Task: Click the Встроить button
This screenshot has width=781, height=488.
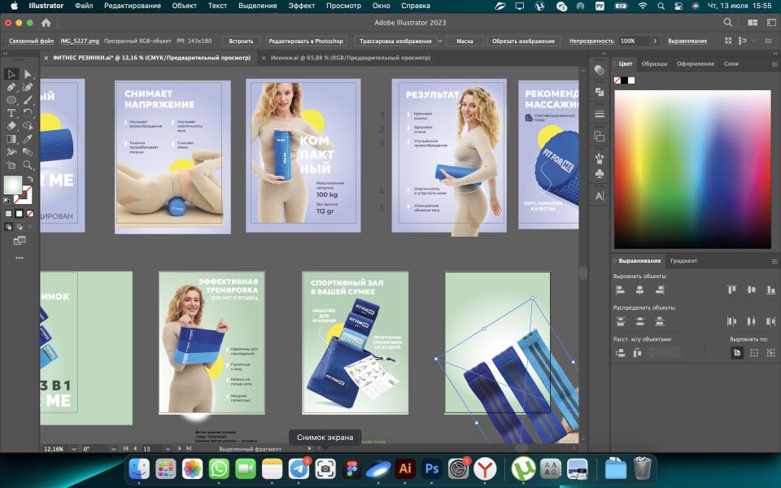Action: [x=241, y=41]
